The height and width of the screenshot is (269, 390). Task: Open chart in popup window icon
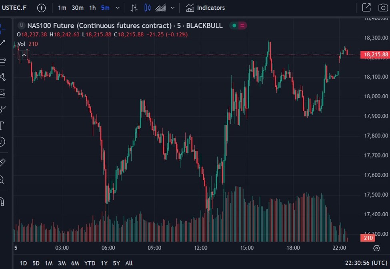(366, 8)
